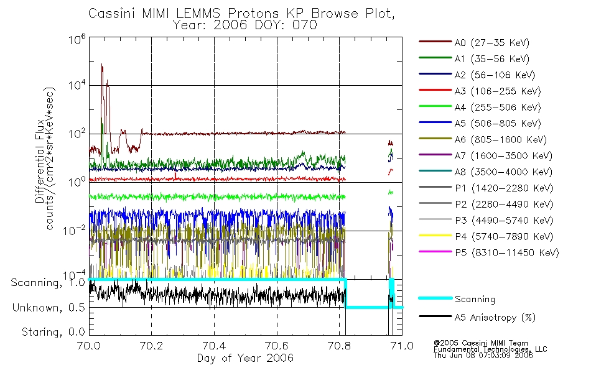Click the cyan Scanning legend line
The height and width of the screenshot is (373, 591).
coord(435,298)
